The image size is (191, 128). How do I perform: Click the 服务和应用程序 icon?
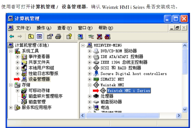[x=17, y=108]
